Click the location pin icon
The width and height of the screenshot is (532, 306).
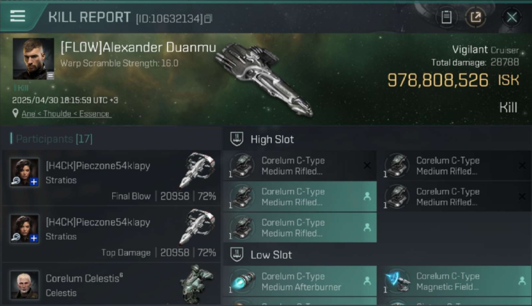pos(16,113)
